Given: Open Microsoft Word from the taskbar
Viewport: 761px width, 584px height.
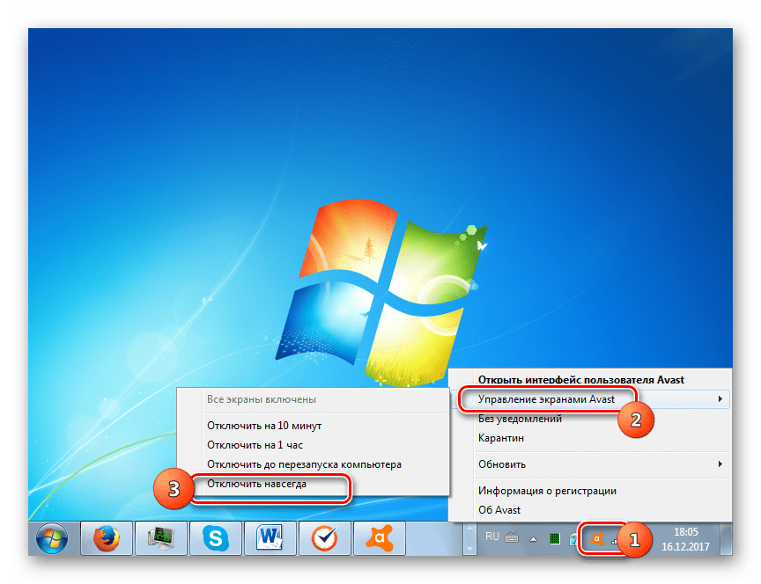Looking at the screenshot, I should (x=268, y=537).
